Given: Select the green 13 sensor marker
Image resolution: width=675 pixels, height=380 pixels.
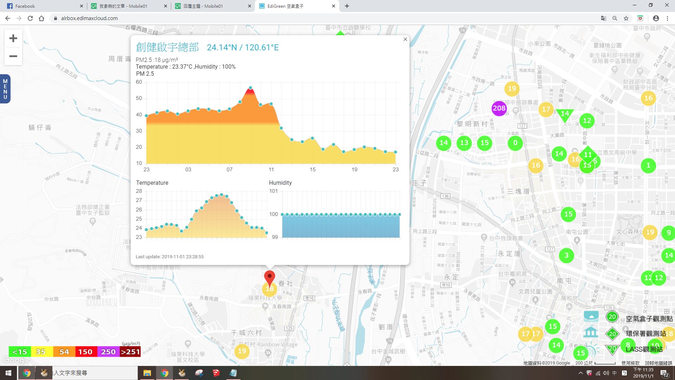Looking at the screenshot, I should click(x=464, y=143).
